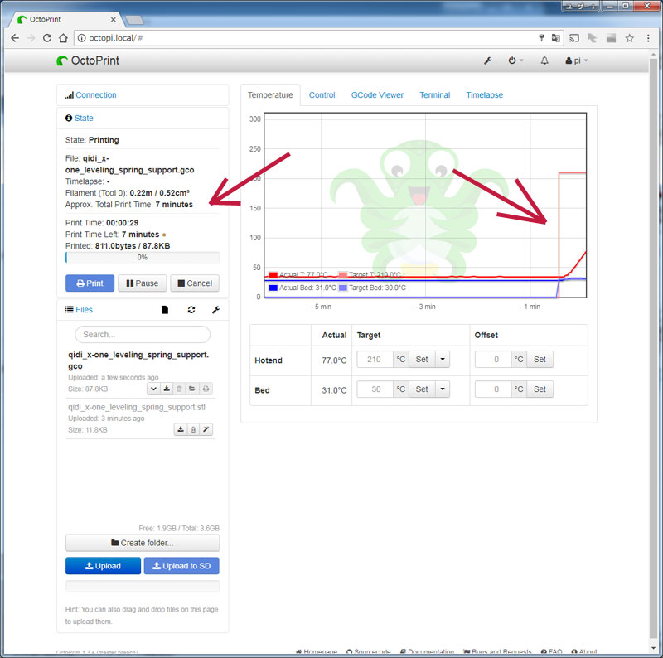The image size is (663, 658).
Task: Open the Timelapse tab
Action: point(485,95)
